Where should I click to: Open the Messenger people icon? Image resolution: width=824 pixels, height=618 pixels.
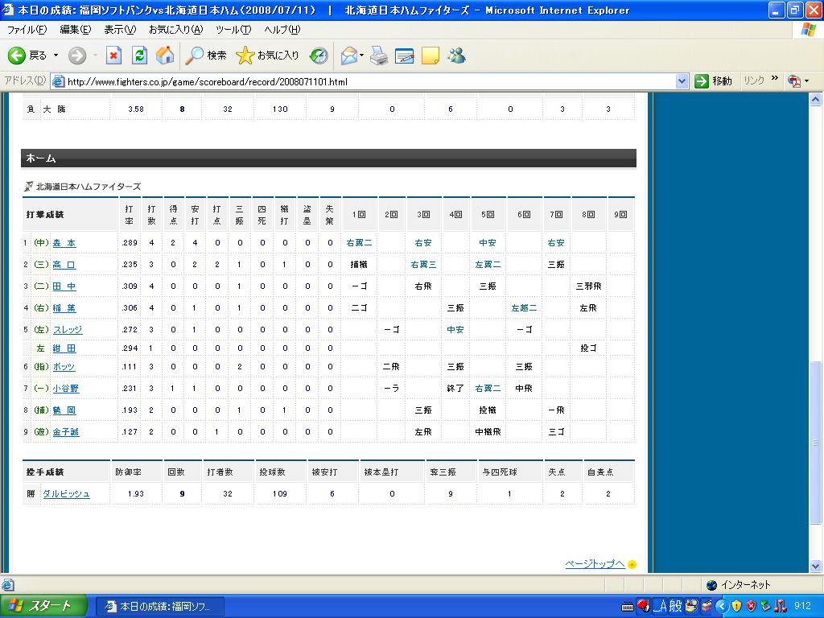457,56
